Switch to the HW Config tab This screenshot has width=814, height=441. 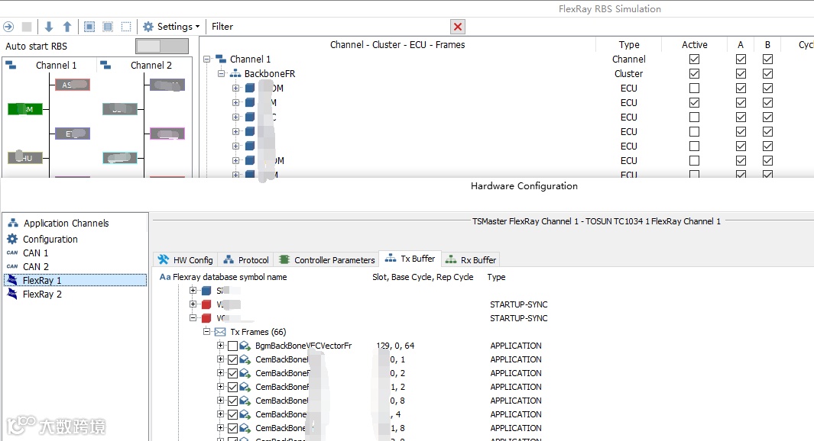coord(186,259)
